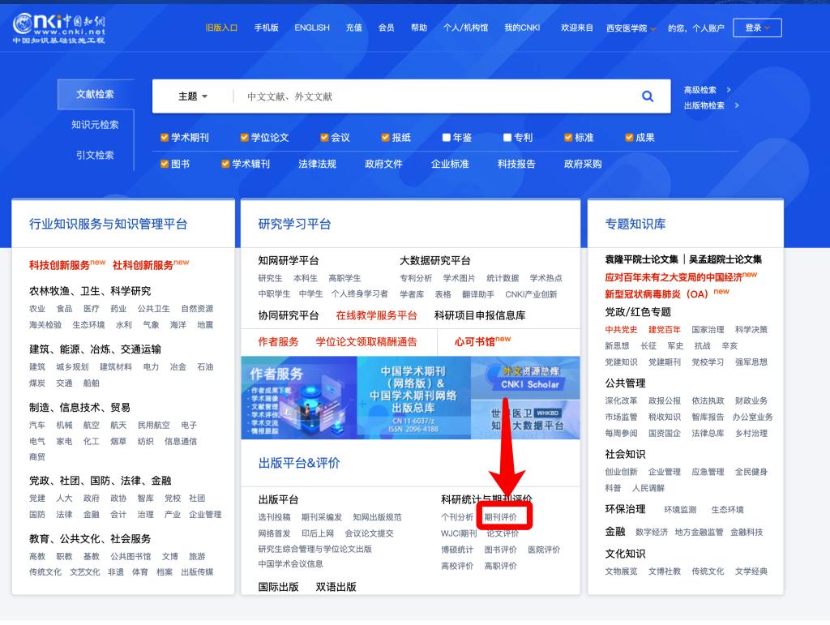The image size is (830, 625).
Task: Click the 中共党史 link
Action: pyautogui.click(x=621, y=330)
